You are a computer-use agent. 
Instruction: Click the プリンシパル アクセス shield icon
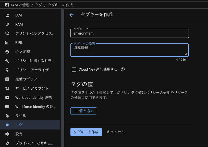pyautogui.click(x=7, y=34)
